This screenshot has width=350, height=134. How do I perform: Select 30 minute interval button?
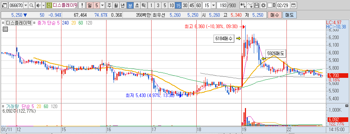pos(185,5)
